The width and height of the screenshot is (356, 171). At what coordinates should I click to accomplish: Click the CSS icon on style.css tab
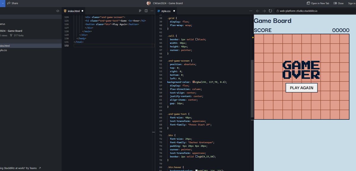[159, 11]
